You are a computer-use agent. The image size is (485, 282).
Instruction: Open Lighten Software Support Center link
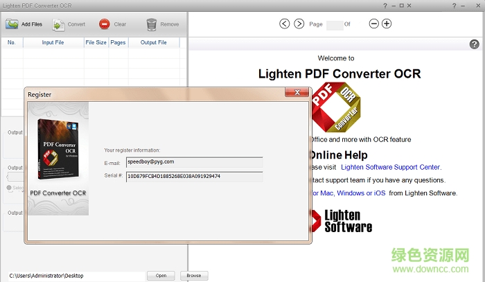pyautogui.click(x=391, y=167)
